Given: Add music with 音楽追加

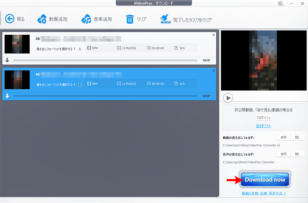Looking at the screenshot, I should click(97, 19).
